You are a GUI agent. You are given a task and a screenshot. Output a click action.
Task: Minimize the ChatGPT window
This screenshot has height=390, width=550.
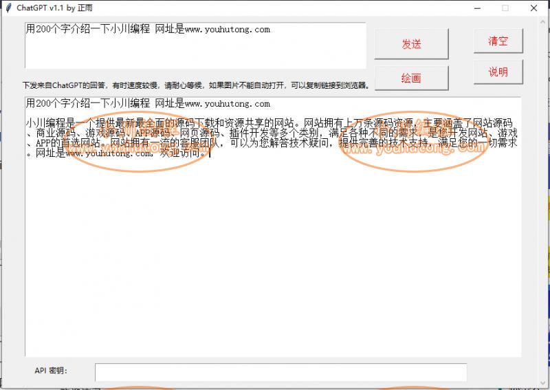[x=477, y=8]
